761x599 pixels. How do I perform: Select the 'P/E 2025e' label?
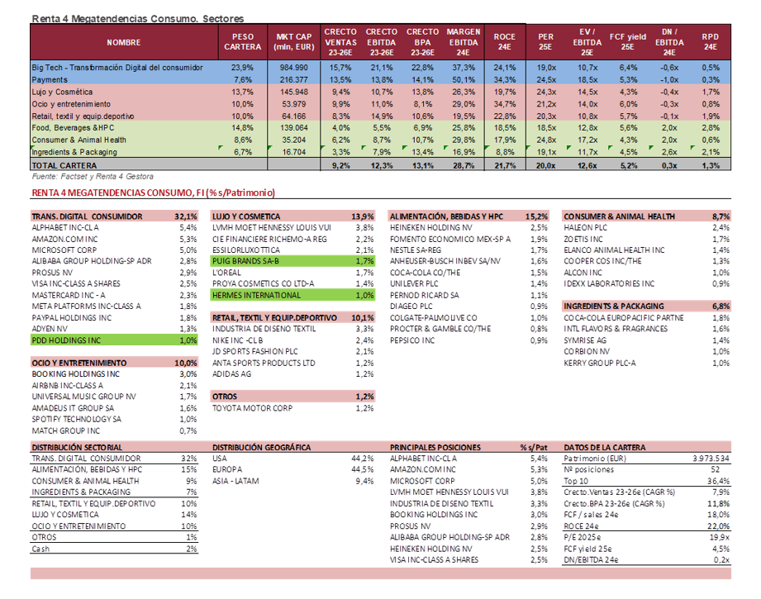583,538
